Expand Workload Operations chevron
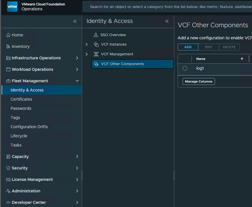The width and height of the screenshot is (252, 207). [77, 69]
